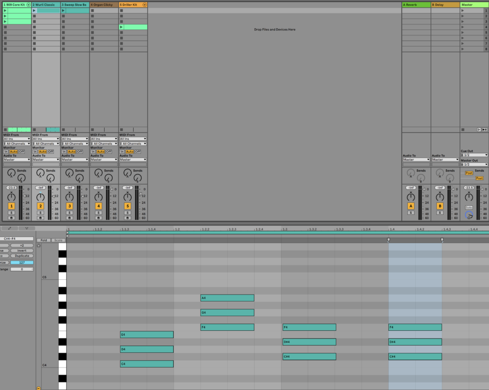Arm track 1 for recording

point(11,218)
